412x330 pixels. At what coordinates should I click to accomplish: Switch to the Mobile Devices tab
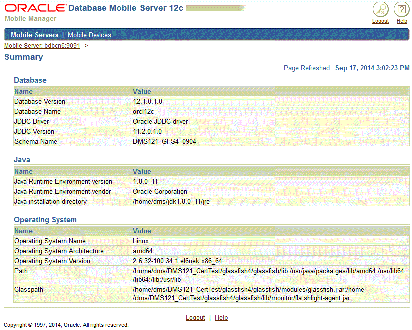[x=89, y=35]
